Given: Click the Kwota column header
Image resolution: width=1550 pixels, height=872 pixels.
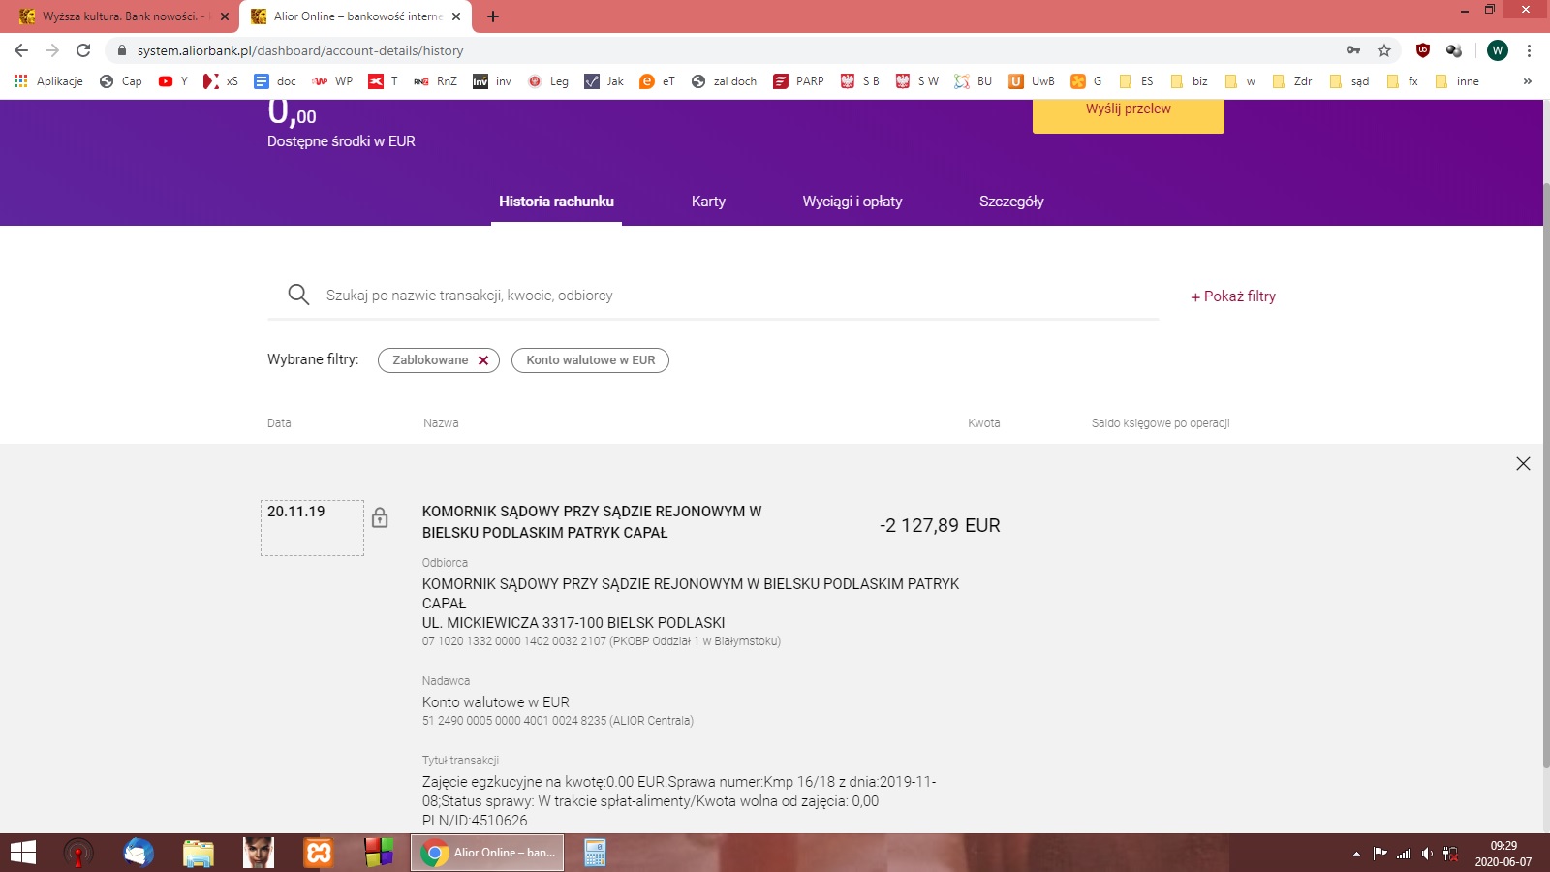Looking at the screenshot, I should click(984, 423).
